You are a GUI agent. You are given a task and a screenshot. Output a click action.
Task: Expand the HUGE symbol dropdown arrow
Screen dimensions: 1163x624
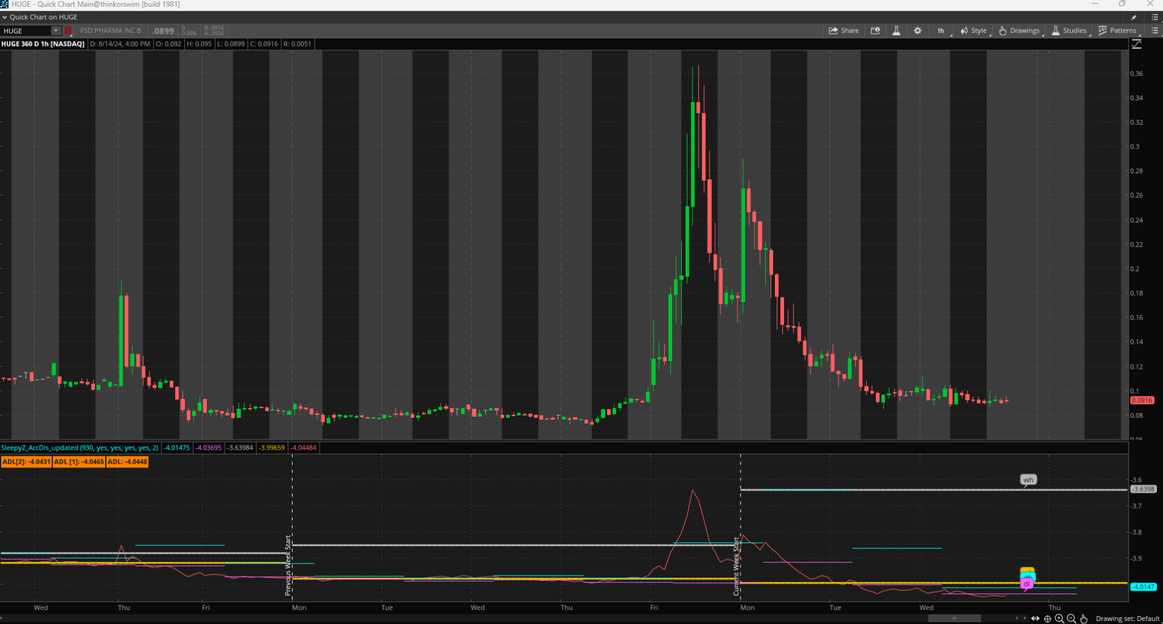coord(56,31)
